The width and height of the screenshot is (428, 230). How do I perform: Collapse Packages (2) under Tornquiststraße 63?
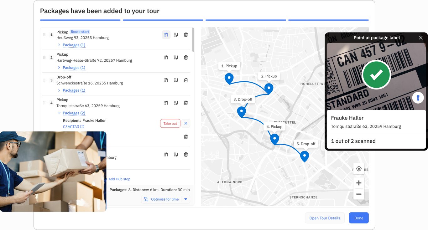71,113
